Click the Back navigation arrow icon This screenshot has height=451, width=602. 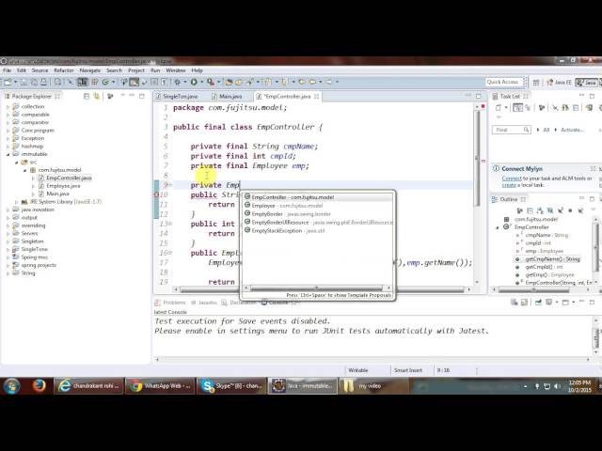[312, 82]
